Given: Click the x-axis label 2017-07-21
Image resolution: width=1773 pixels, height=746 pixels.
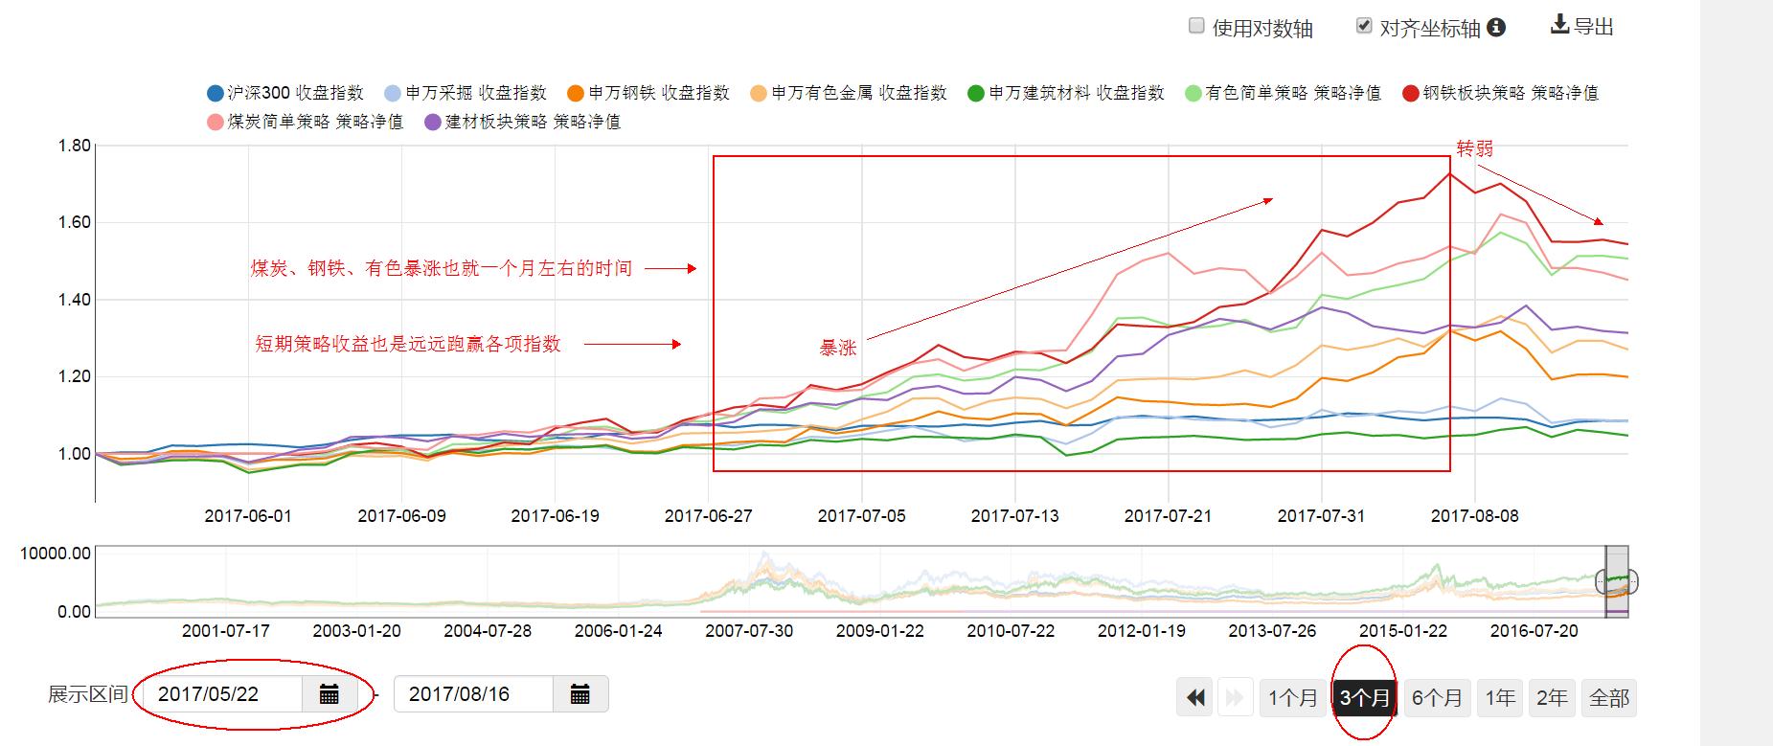Looking at the screenshot, I should click(1168, 515).
